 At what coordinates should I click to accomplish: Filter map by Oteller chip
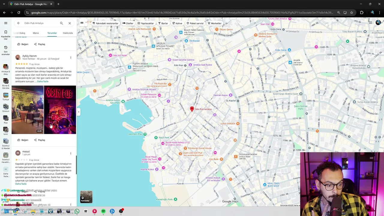(128, 23)
